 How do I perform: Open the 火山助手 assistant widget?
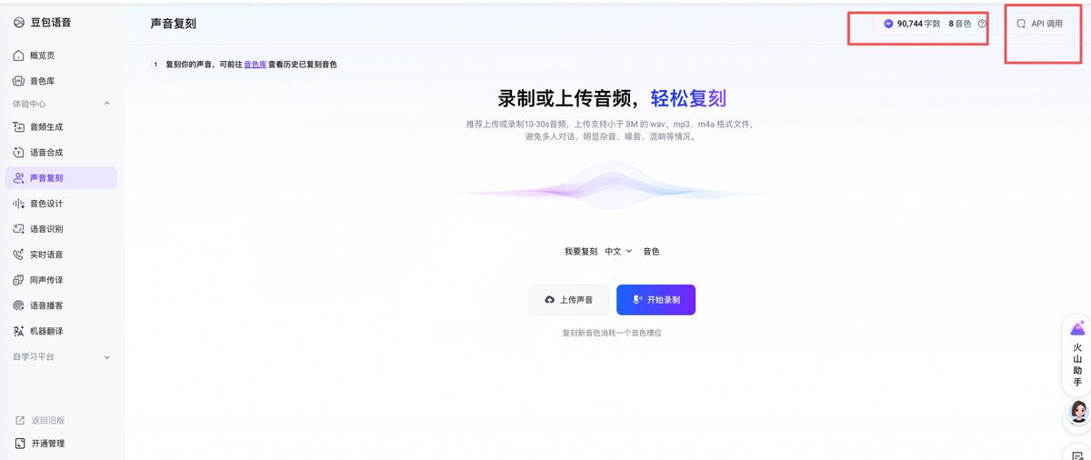pos(1077,355)
